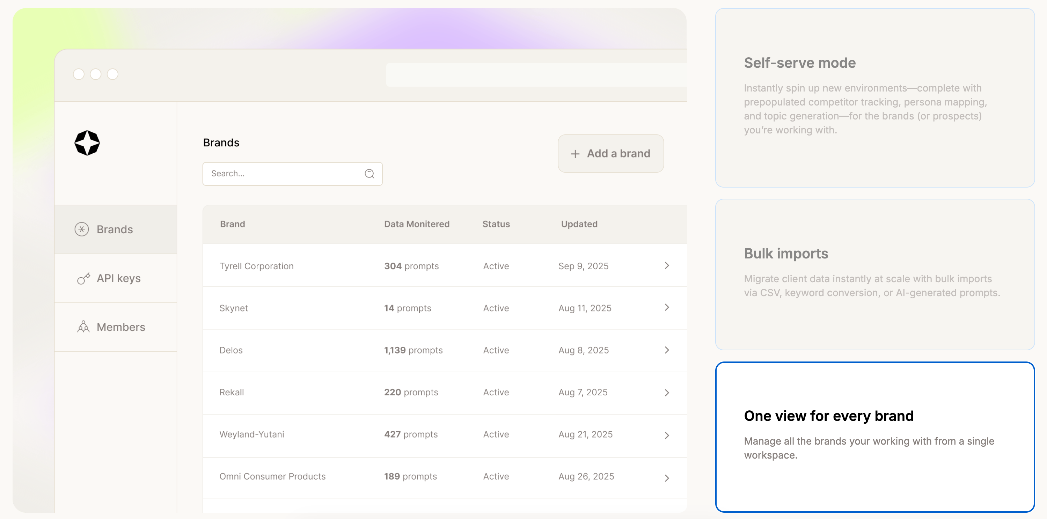The width and height of the screenshot is (1047, 519).
Task: Open the API keys sidebar item
Action: click(118, 279)
